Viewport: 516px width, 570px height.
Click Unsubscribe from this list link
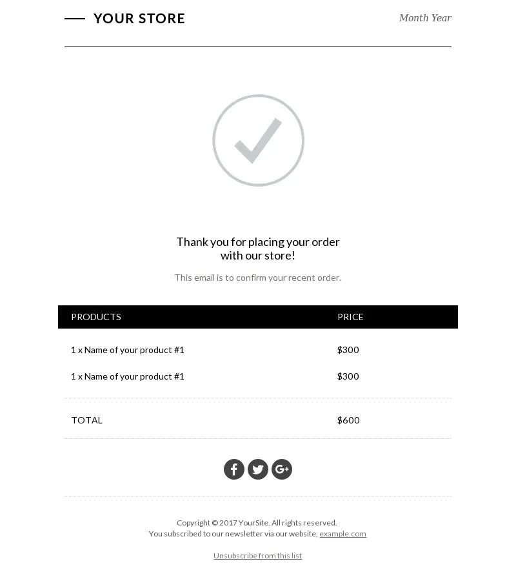258,555
